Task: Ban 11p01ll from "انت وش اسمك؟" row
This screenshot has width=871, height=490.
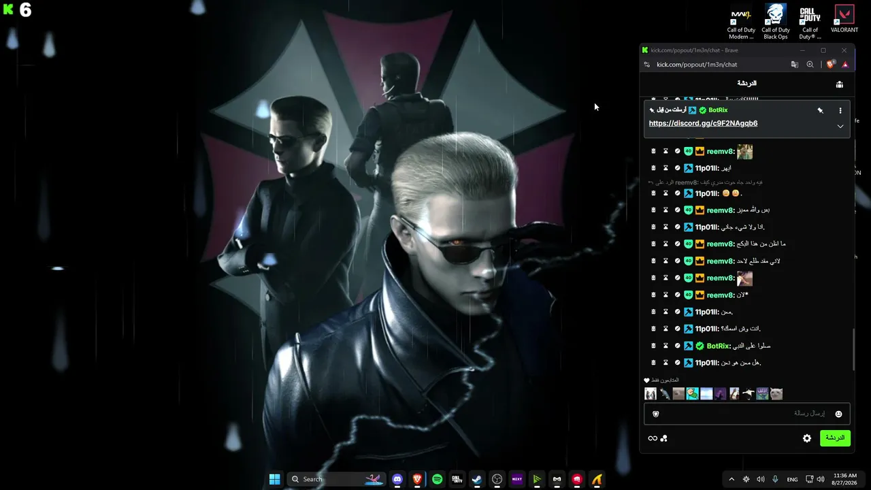Action: (677, 329)
